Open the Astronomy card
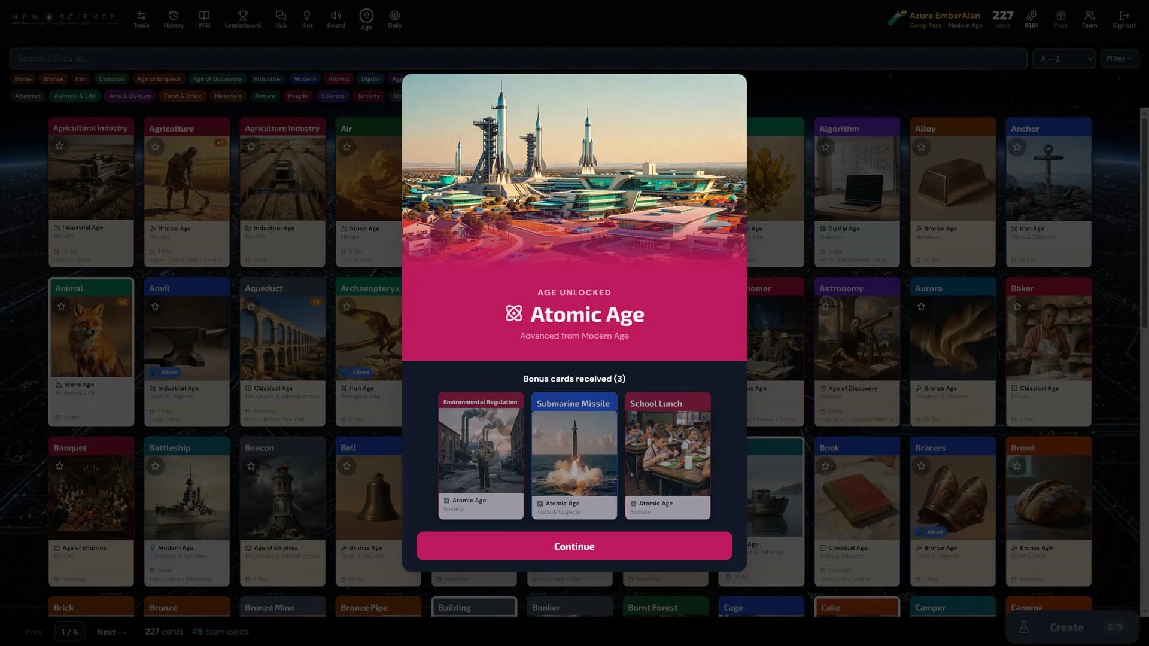The image size is (1149, 646). tap(857, 352)
